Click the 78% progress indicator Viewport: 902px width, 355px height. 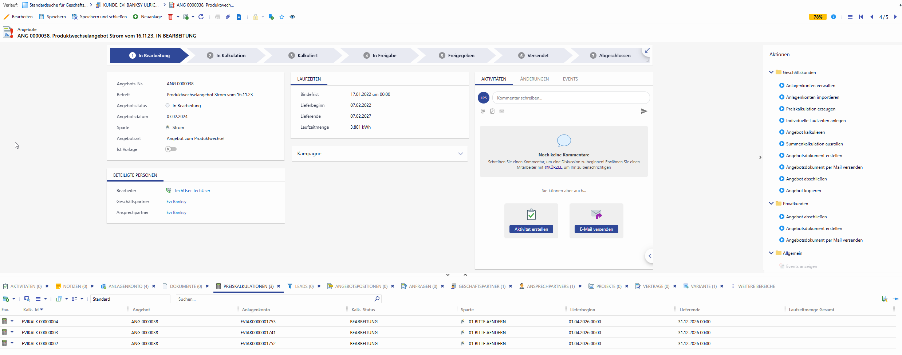tap(818, 17)
